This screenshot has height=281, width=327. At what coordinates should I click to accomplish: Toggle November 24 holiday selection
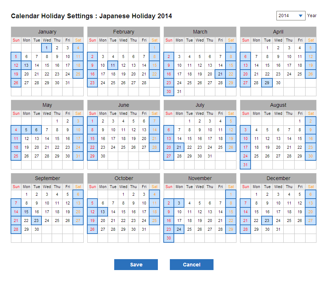pyautogui.click(x=179, y=229)
